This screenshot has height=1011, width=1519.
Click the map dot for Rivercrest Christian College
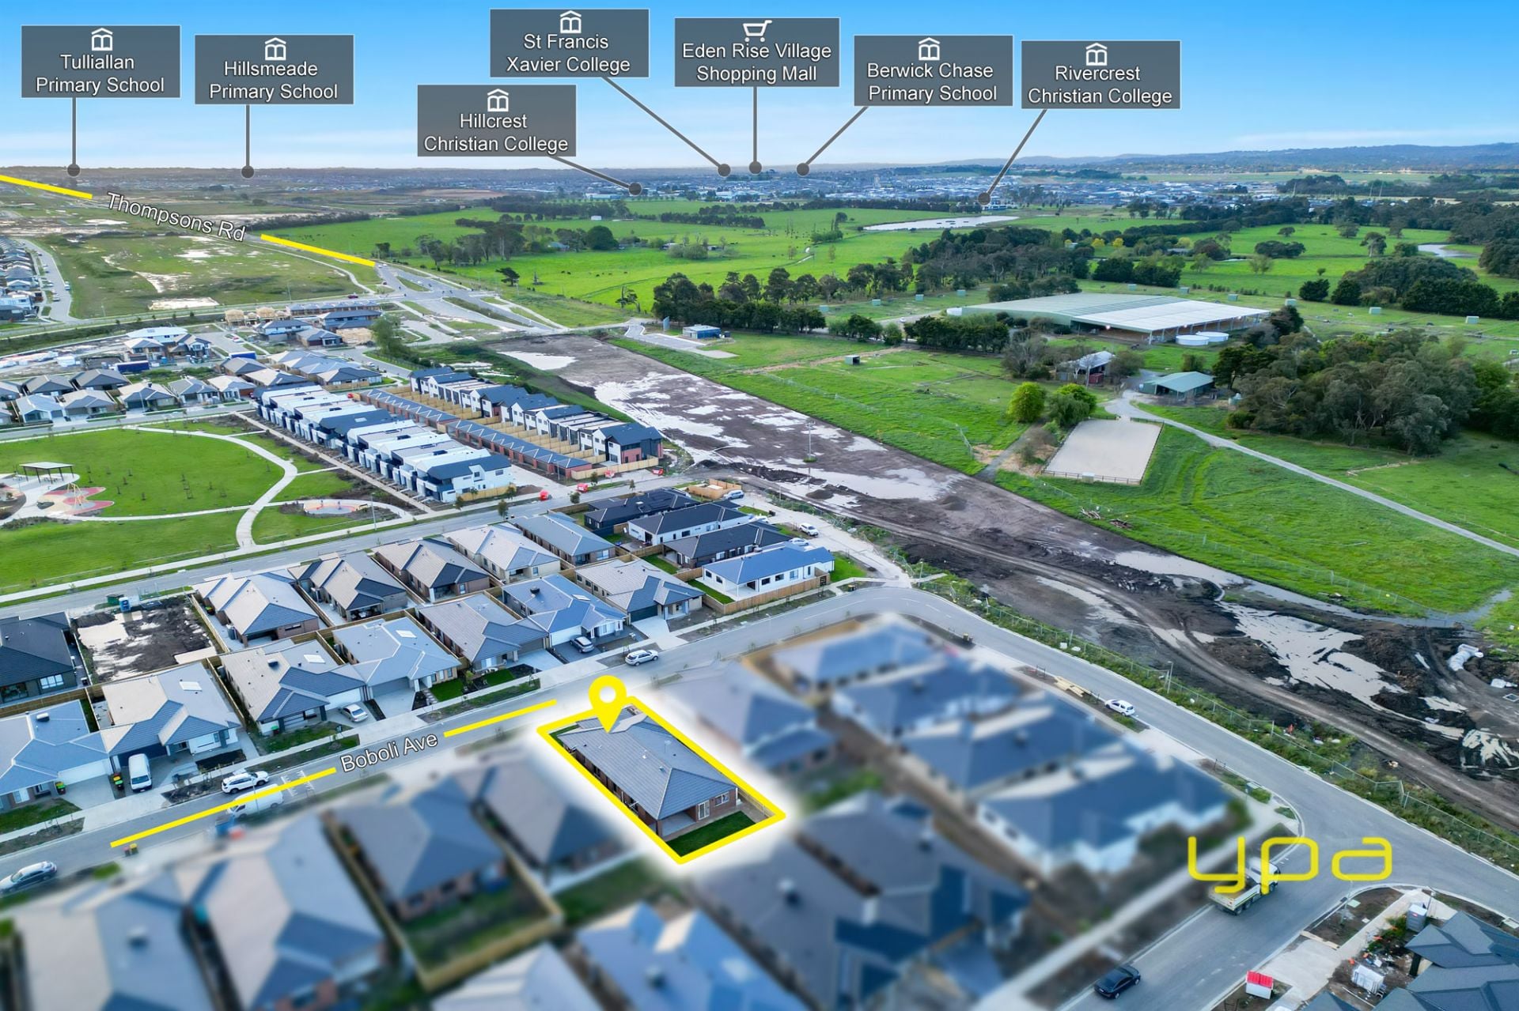coord(984,199)
